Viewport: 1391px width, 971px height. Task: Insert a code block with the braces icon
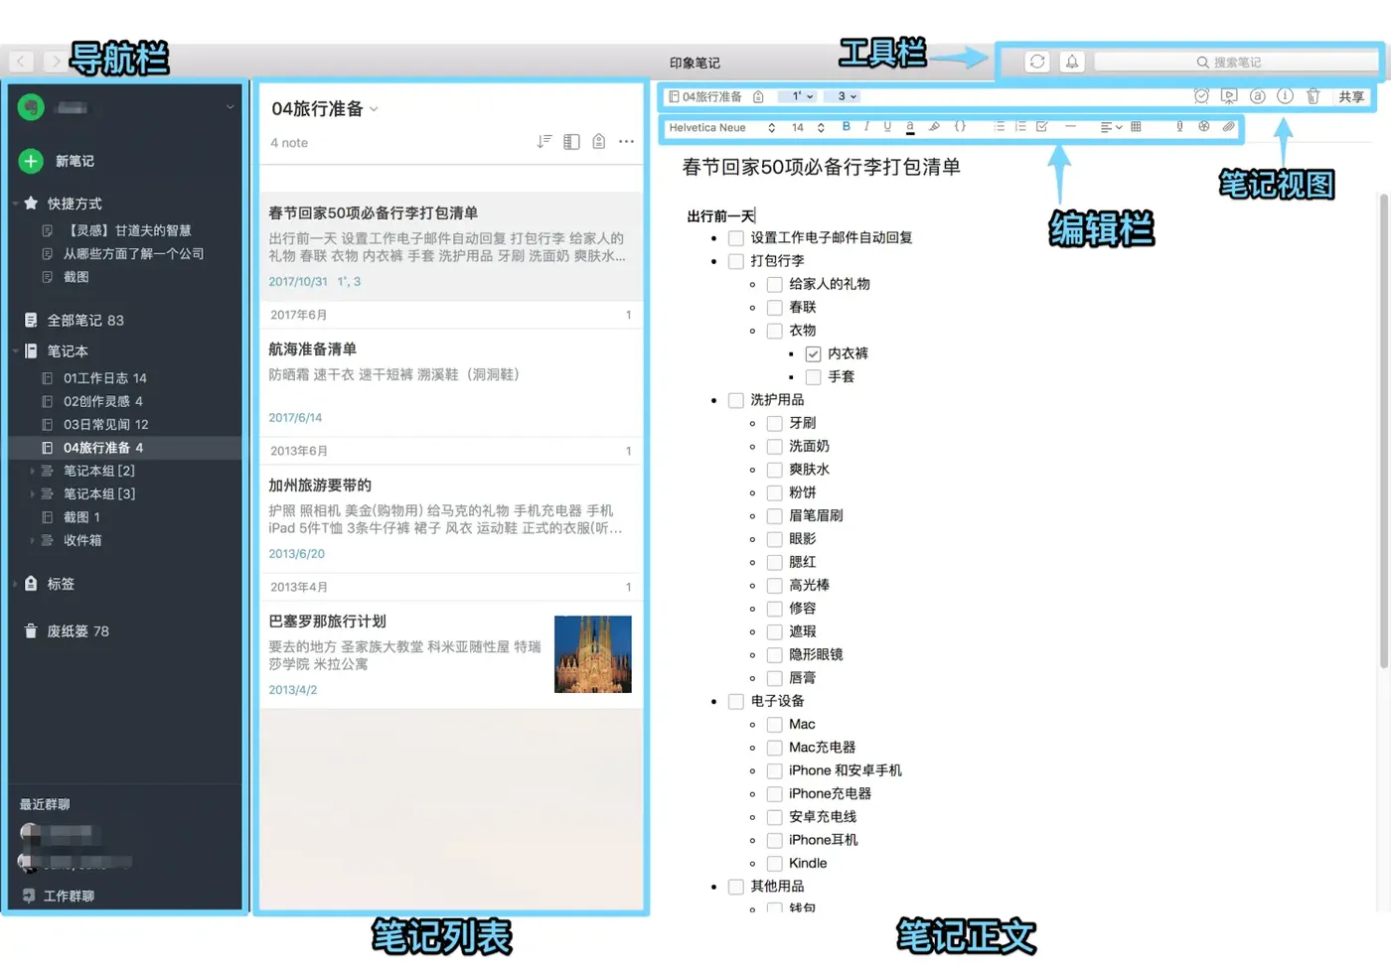pos(960,126)
